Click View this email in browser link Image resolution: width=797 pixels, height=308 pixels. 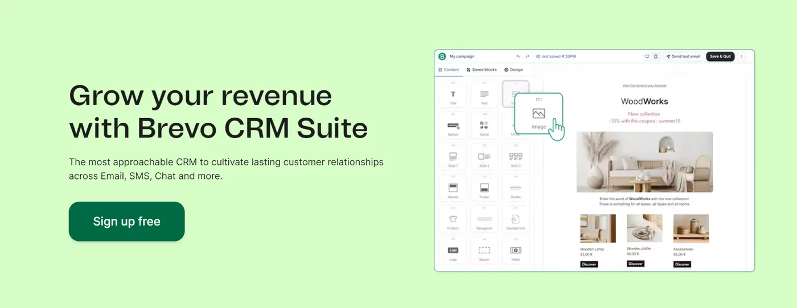coord(644,85)
